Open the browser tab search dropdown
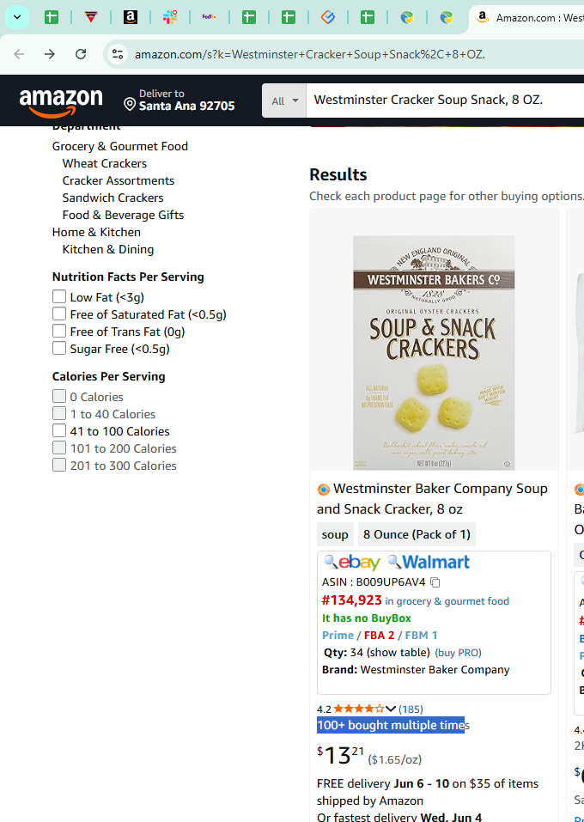The width and height of the screenshot is (584, 822). (x=16, y=17)
